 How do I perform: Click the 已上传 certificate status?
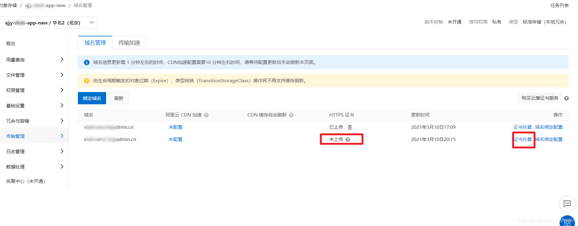[x=336, y=127]
